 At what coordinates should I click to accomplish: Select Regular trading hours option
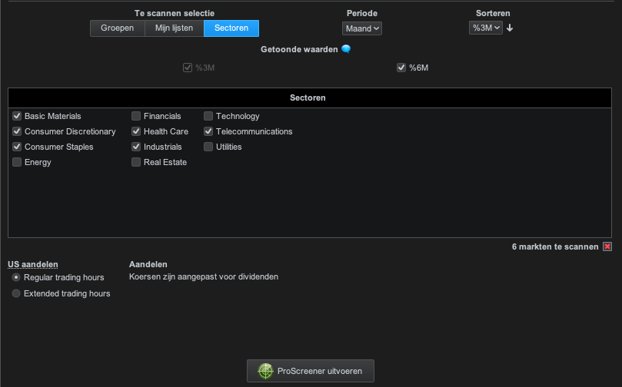click(x=16, y=277)
